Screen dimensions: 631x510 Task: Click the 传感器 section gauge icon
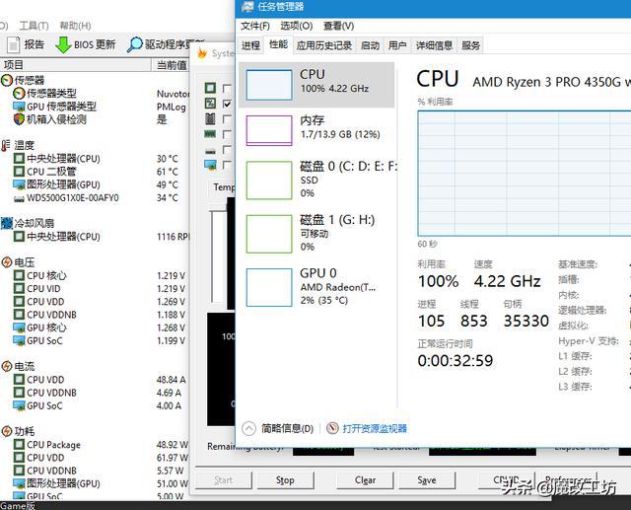click(7, 80)
